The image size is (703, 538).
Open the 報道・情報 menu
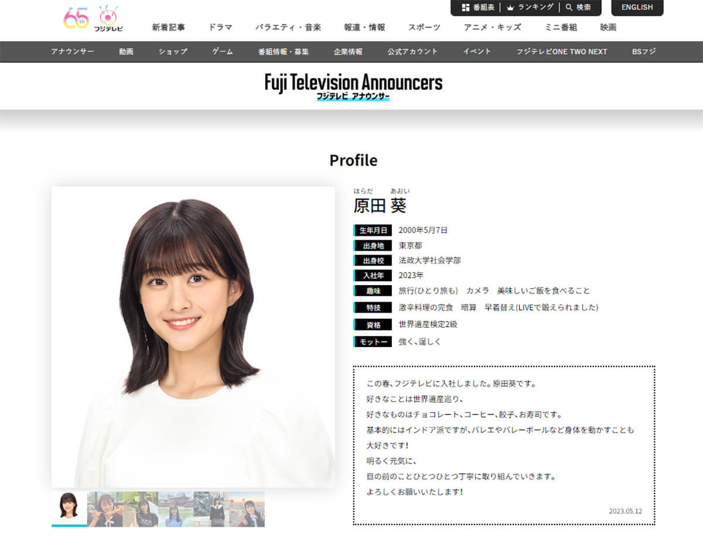click(365, 27)
